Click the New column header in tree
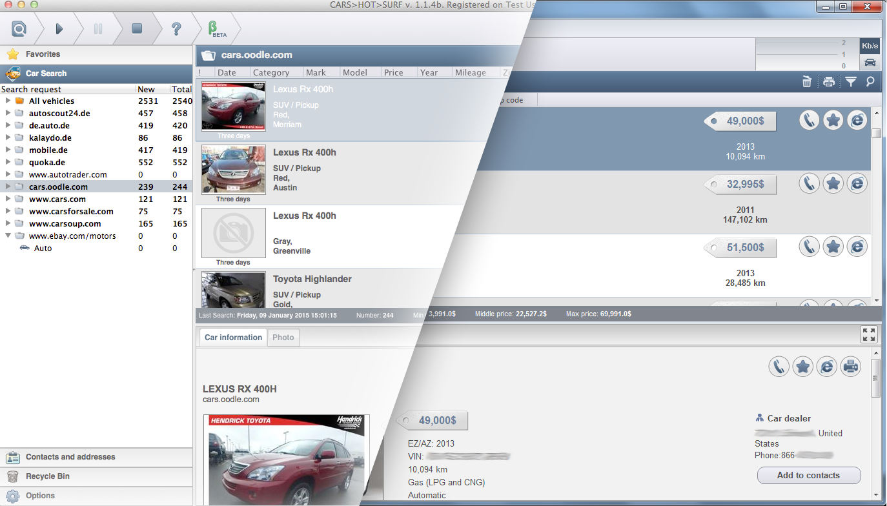The width and height of the screenshot is (887, 506). pos(152,89)
